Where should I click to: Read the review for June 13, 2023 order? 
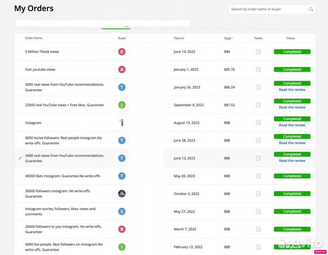(292, 161)
